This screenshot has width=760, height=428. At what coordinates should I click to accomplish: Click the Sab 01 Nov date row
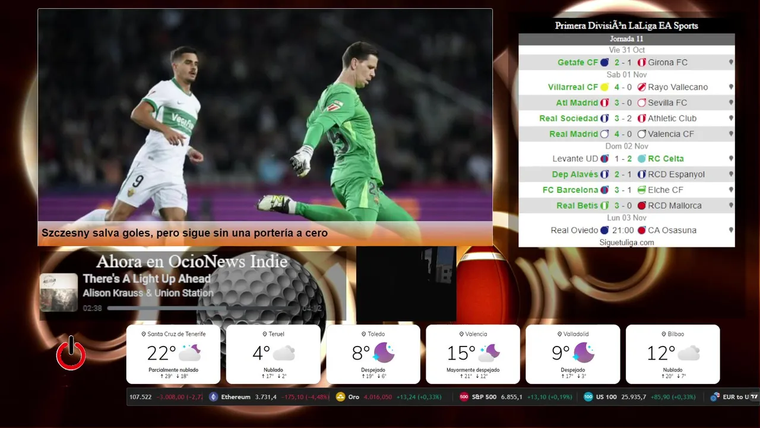[x=626, y=75]
